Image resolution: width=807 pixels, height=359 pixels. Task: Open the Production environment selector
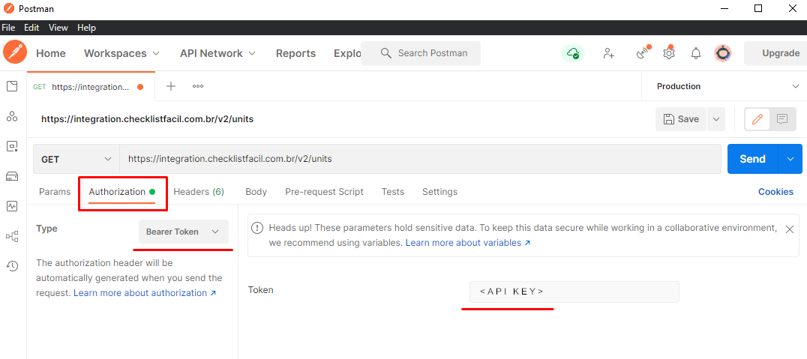coord(724,86)
